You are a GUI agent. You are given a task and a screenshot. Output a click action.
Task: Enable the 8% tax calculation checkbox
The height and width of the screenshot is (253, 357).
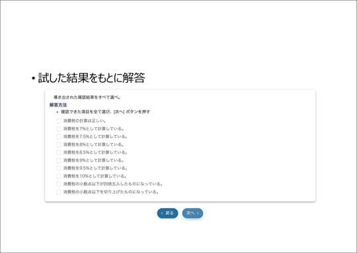(x=59, y=144)
